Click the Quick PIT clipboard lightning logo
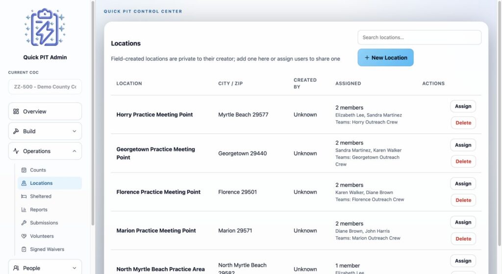Screen dimensions: 502x274 pos(45,27)
